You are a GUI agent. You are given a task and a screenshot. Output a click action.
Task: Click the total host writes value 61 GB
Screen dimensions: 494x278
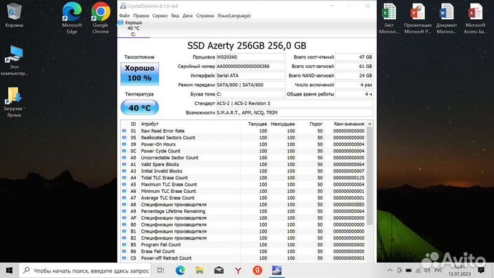[x=354, y=66]
